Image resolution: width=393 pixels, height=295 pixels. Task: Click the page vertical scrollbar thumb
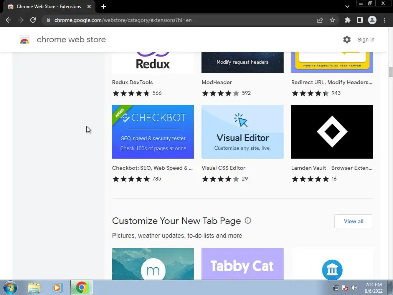[390, 72]
